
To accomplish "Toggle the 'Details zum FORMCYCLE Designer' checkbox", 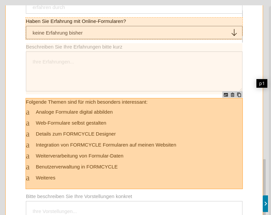I will coord(28,134).
